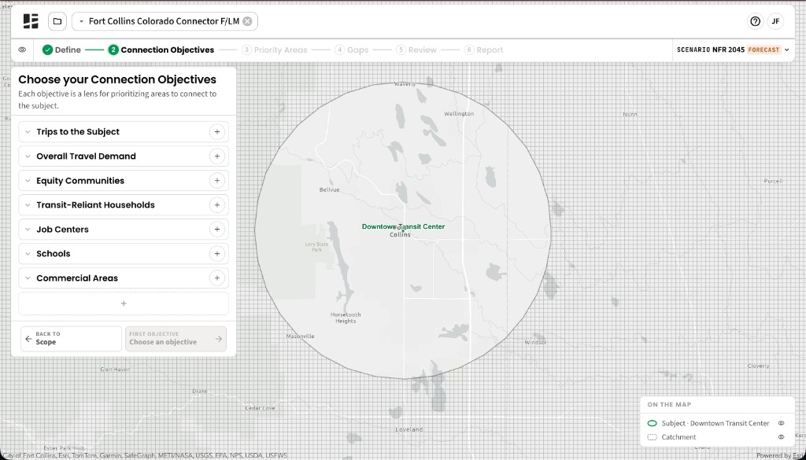Open the project selector dropdown arrow
Screen dimensions: 806x460
[81, 21]
